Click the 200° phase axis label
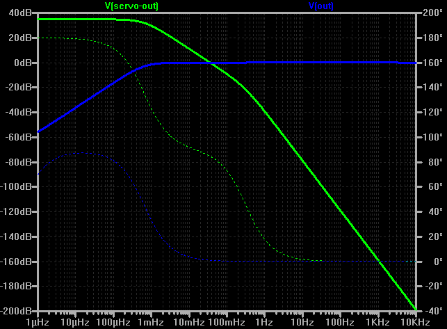The width and height of the screenshot is (447, 329). (432, 13)
